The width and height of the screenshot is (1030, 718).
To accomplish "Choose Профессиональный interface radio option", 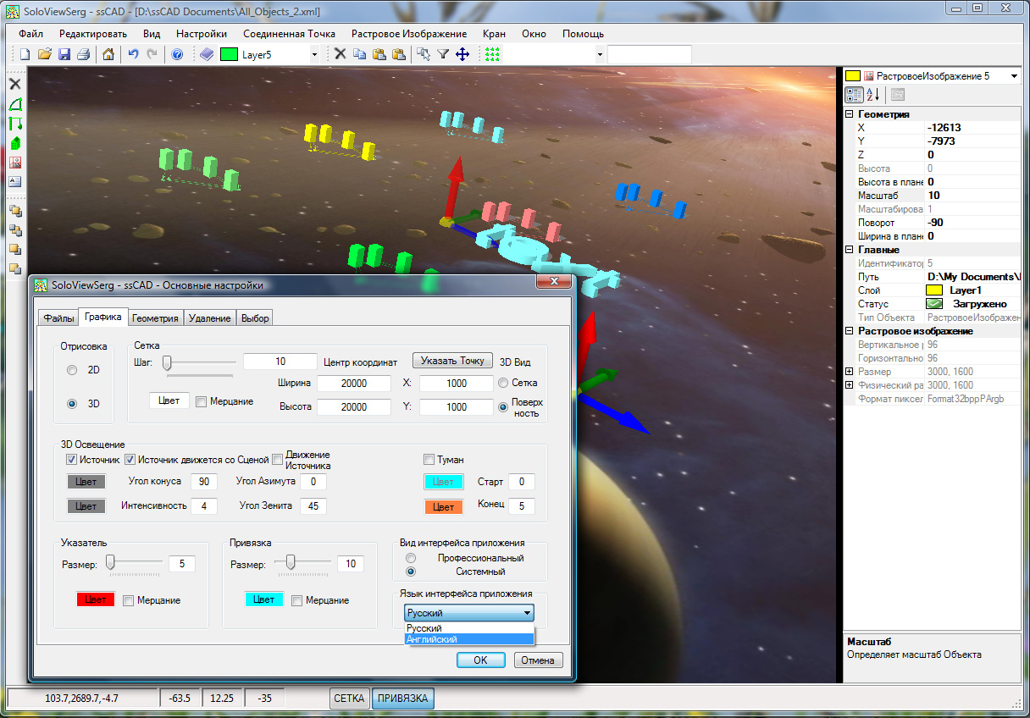I will pyautogui.click(x=411, y=558).
